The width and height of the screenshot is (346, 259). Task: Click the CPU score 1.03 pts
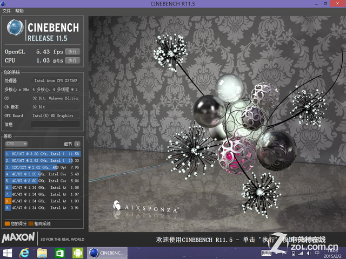50,60
